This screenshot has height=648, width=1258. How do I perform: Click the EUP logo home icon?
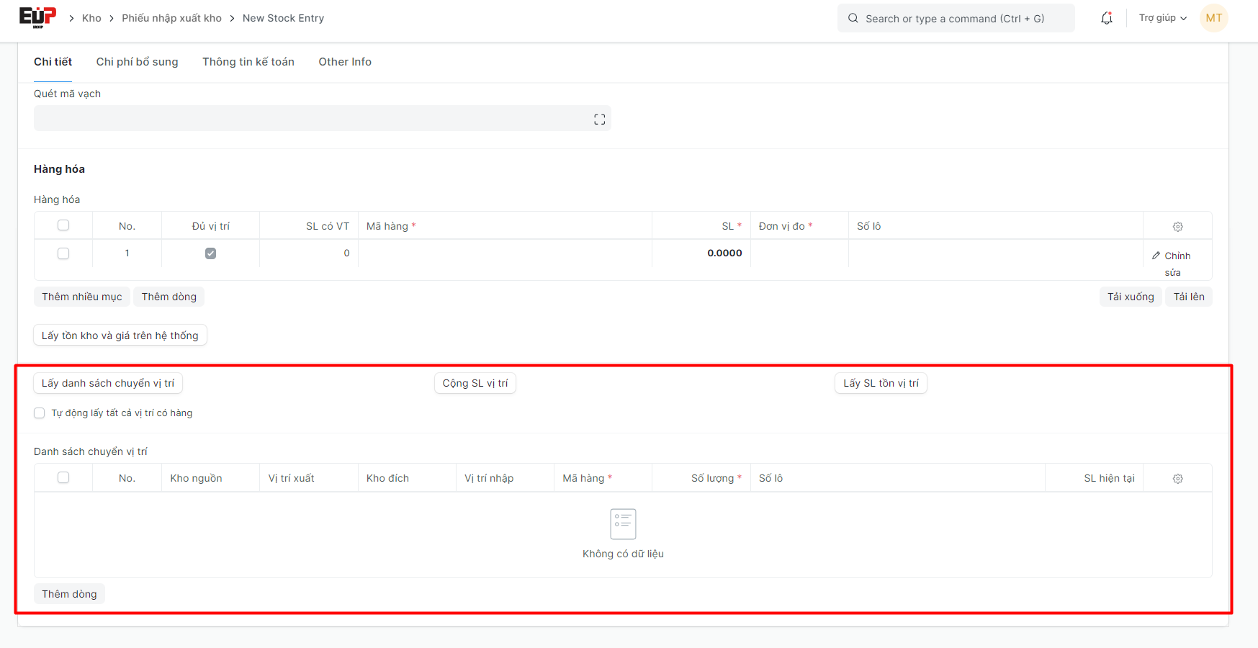(x=37, y=17)
